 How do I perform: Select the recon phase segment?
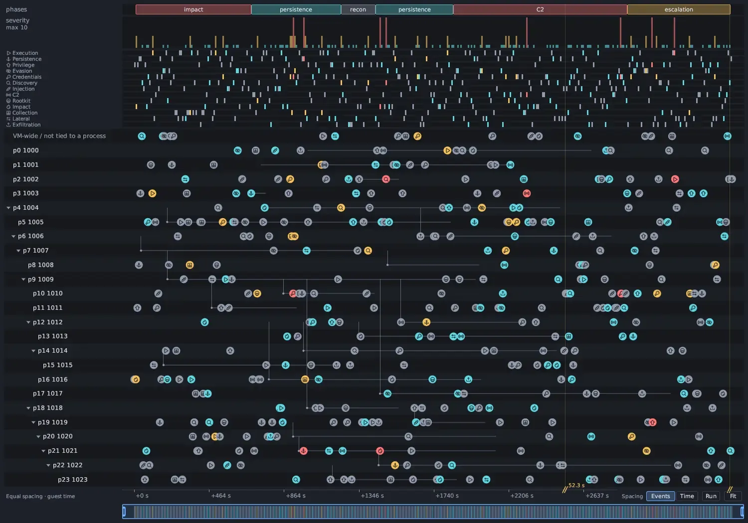coord(358,9)
